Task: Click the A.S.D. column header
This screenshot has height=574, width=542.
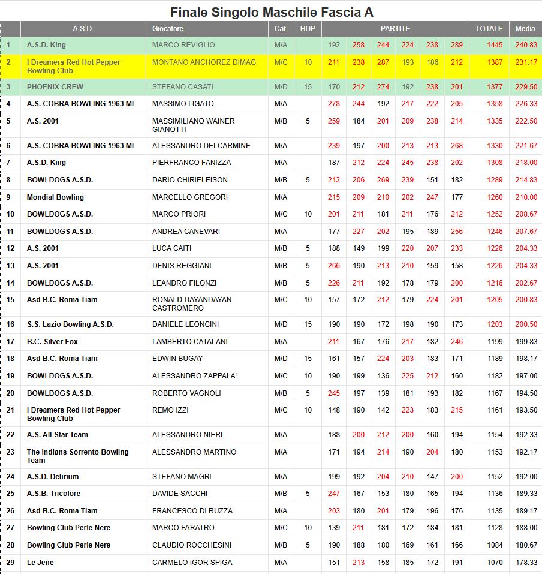Action: pyautogui.click(x=83, y=29)
